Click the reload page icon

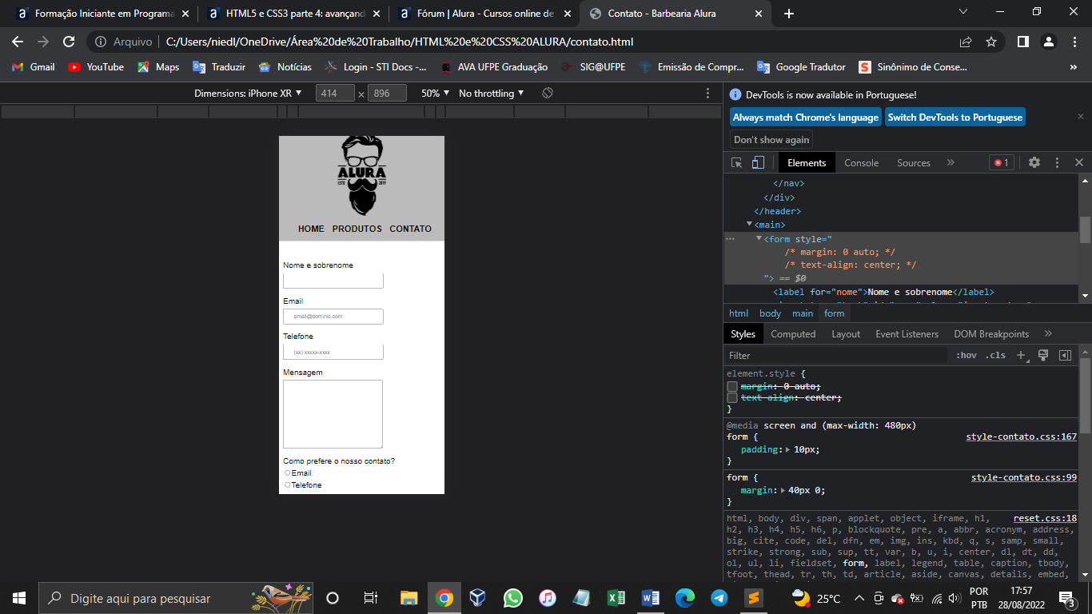tap(69, 42)
